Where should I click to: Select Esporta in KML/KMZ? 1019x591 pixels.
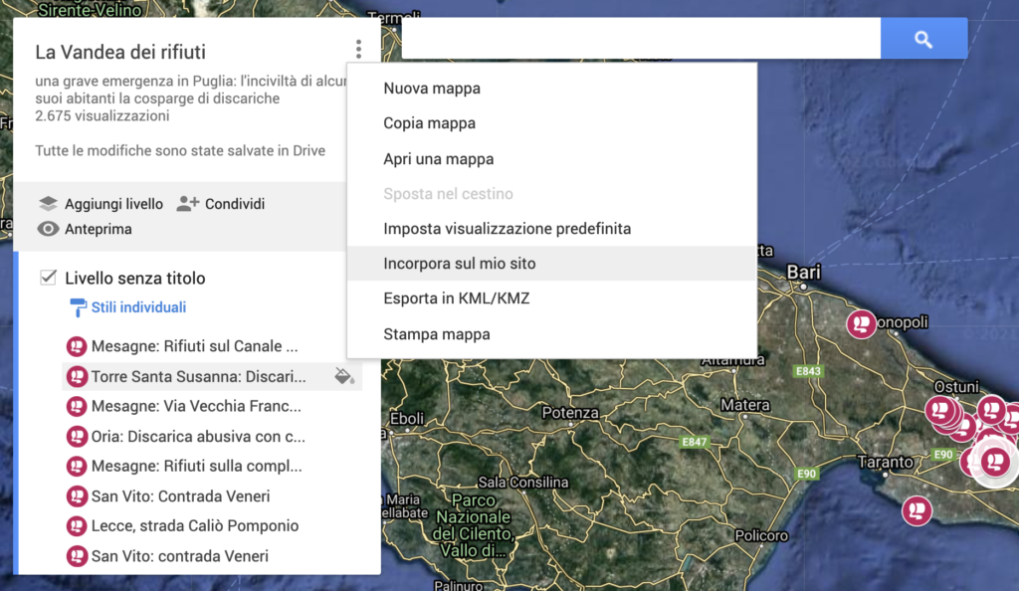(x=551, y=298)
